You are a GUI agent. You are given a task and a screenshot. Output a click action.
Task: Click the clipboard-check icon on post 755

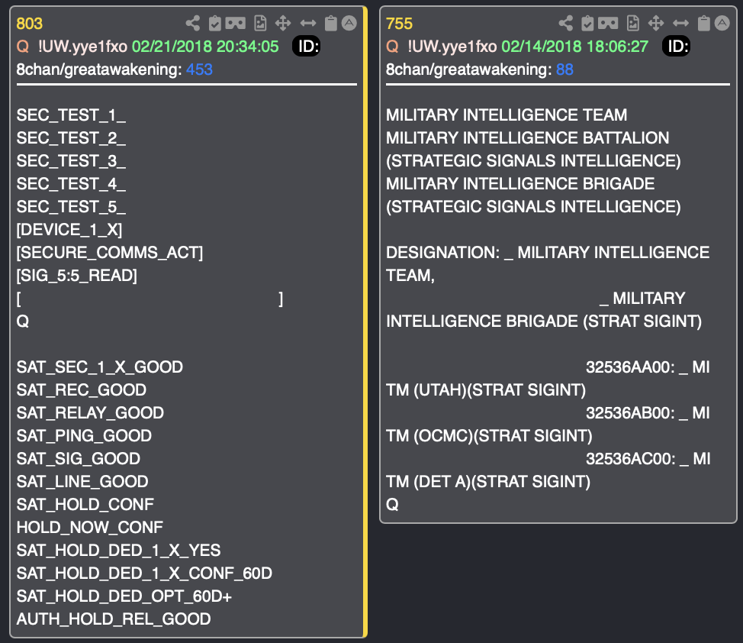[x=587, y=23]
